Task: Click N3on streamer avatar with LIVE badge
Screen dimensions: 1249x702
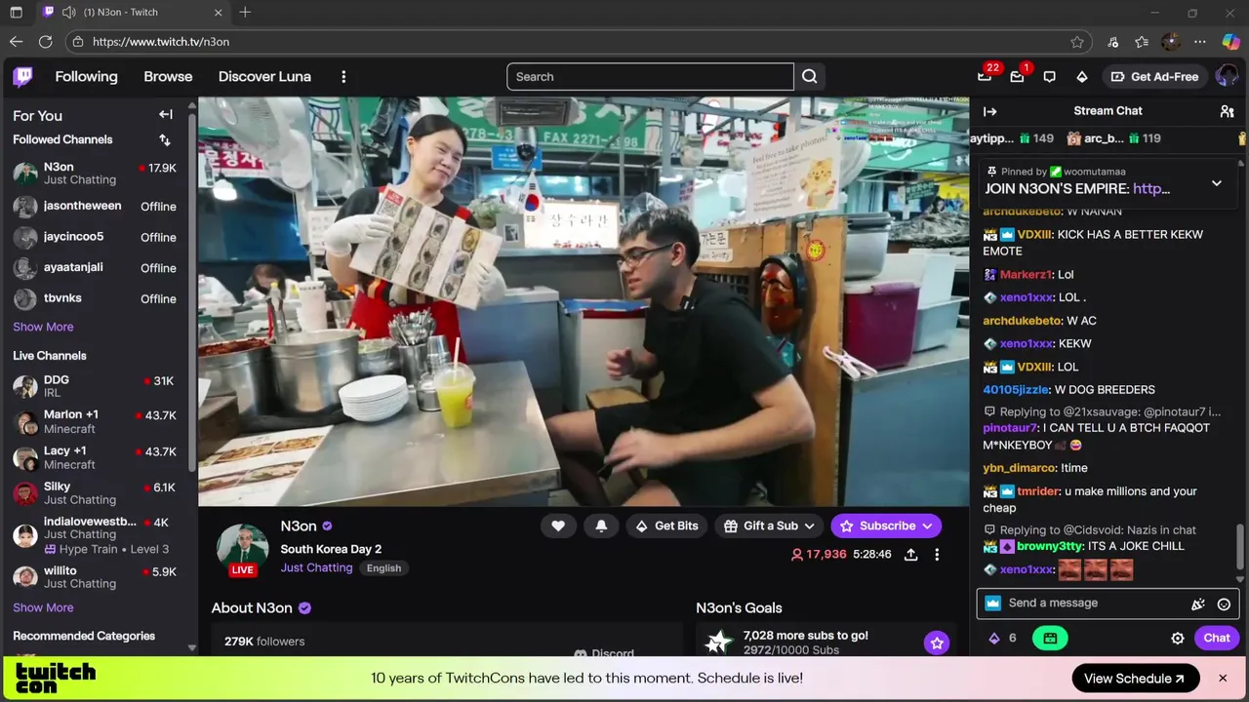Action: (x=242, y=550)
